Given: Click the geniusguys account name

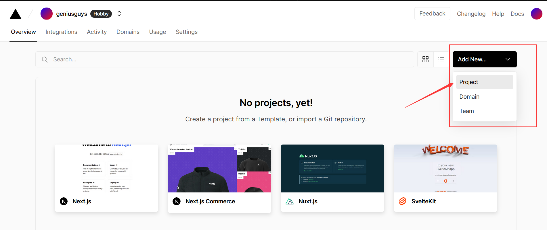Looking at the screenshot, I should pos(72,14).
